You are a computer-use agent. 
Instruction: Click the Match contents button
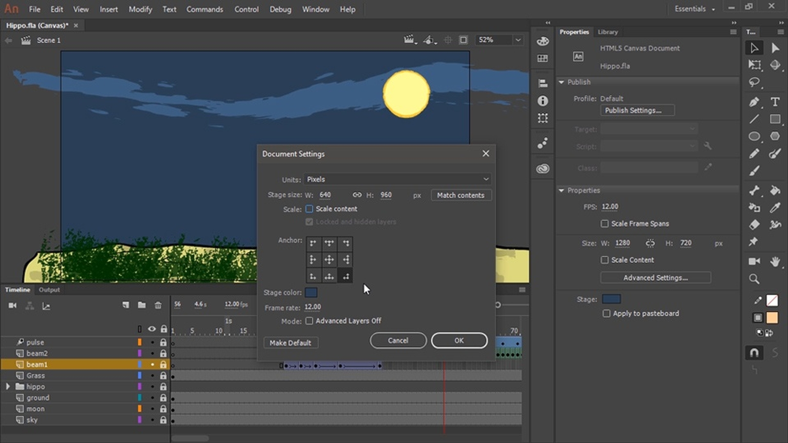click(461, 195)
